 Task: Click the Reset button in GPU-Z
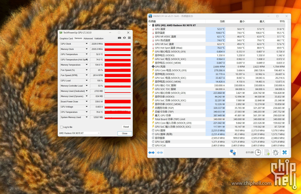click(x=126, y=127)
